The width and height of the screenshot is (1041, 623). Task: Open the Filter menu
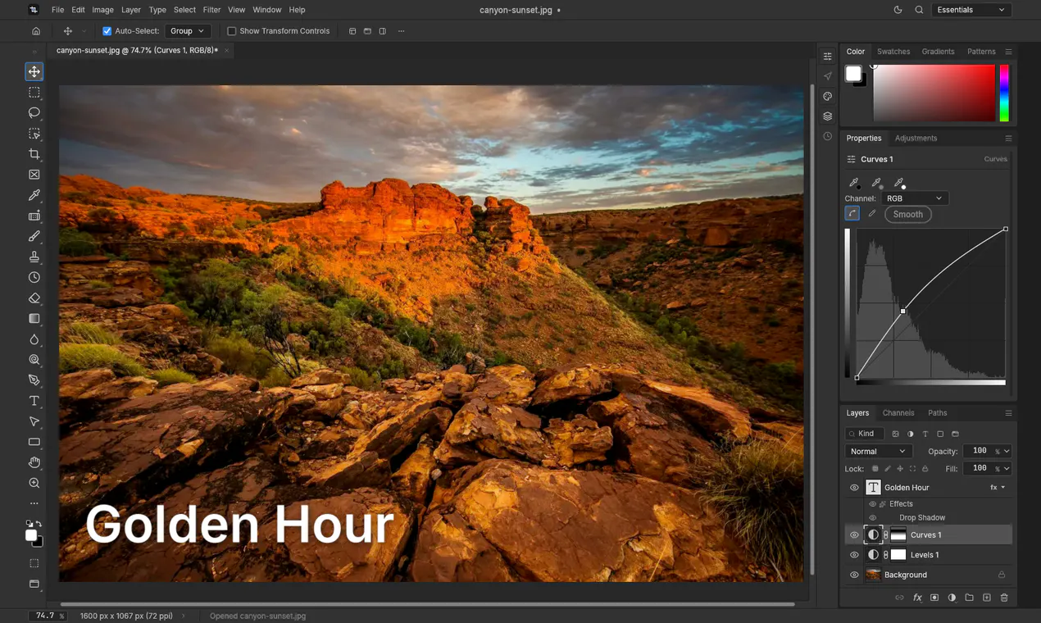click(211, 10)
